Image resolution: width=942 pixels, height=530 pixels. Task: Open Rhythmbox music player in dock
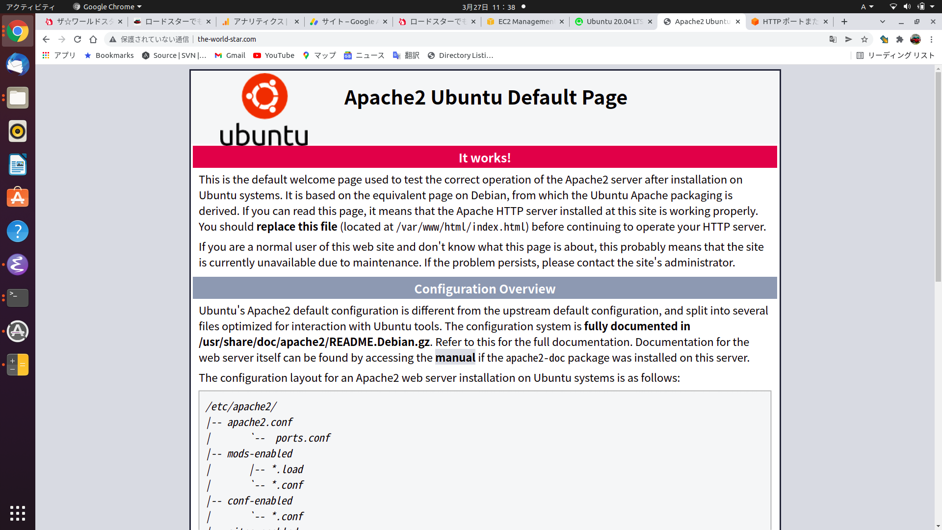coord(18,132)
